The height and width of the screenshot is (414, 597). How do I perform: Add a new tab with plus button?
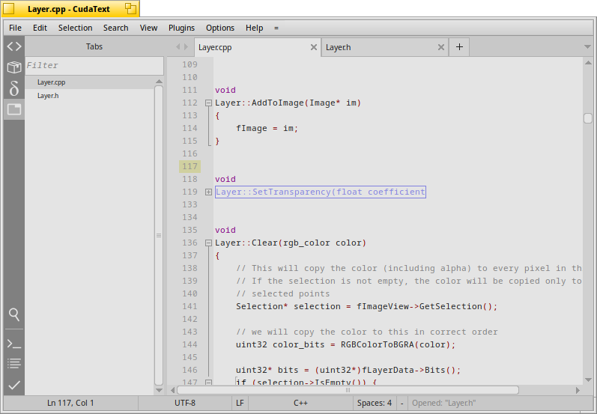[459, 47]
